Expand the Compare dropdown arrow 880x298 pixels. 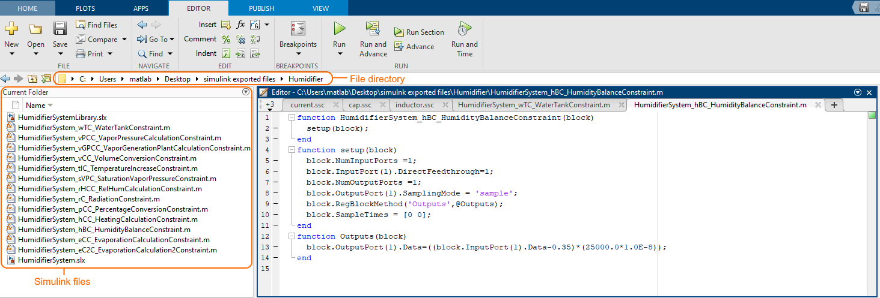coord(124,40)
